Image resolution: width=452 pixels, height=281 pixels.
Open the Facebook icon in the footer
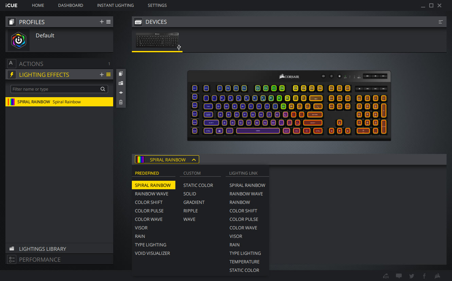pos(424,276)
